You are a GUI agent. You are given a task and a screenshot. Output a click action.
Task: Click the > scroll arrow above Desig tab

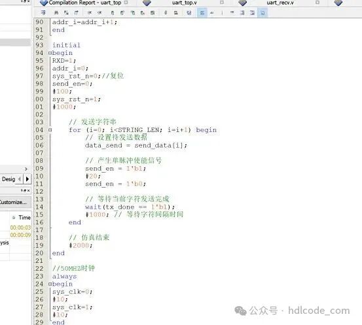(26, 169)
